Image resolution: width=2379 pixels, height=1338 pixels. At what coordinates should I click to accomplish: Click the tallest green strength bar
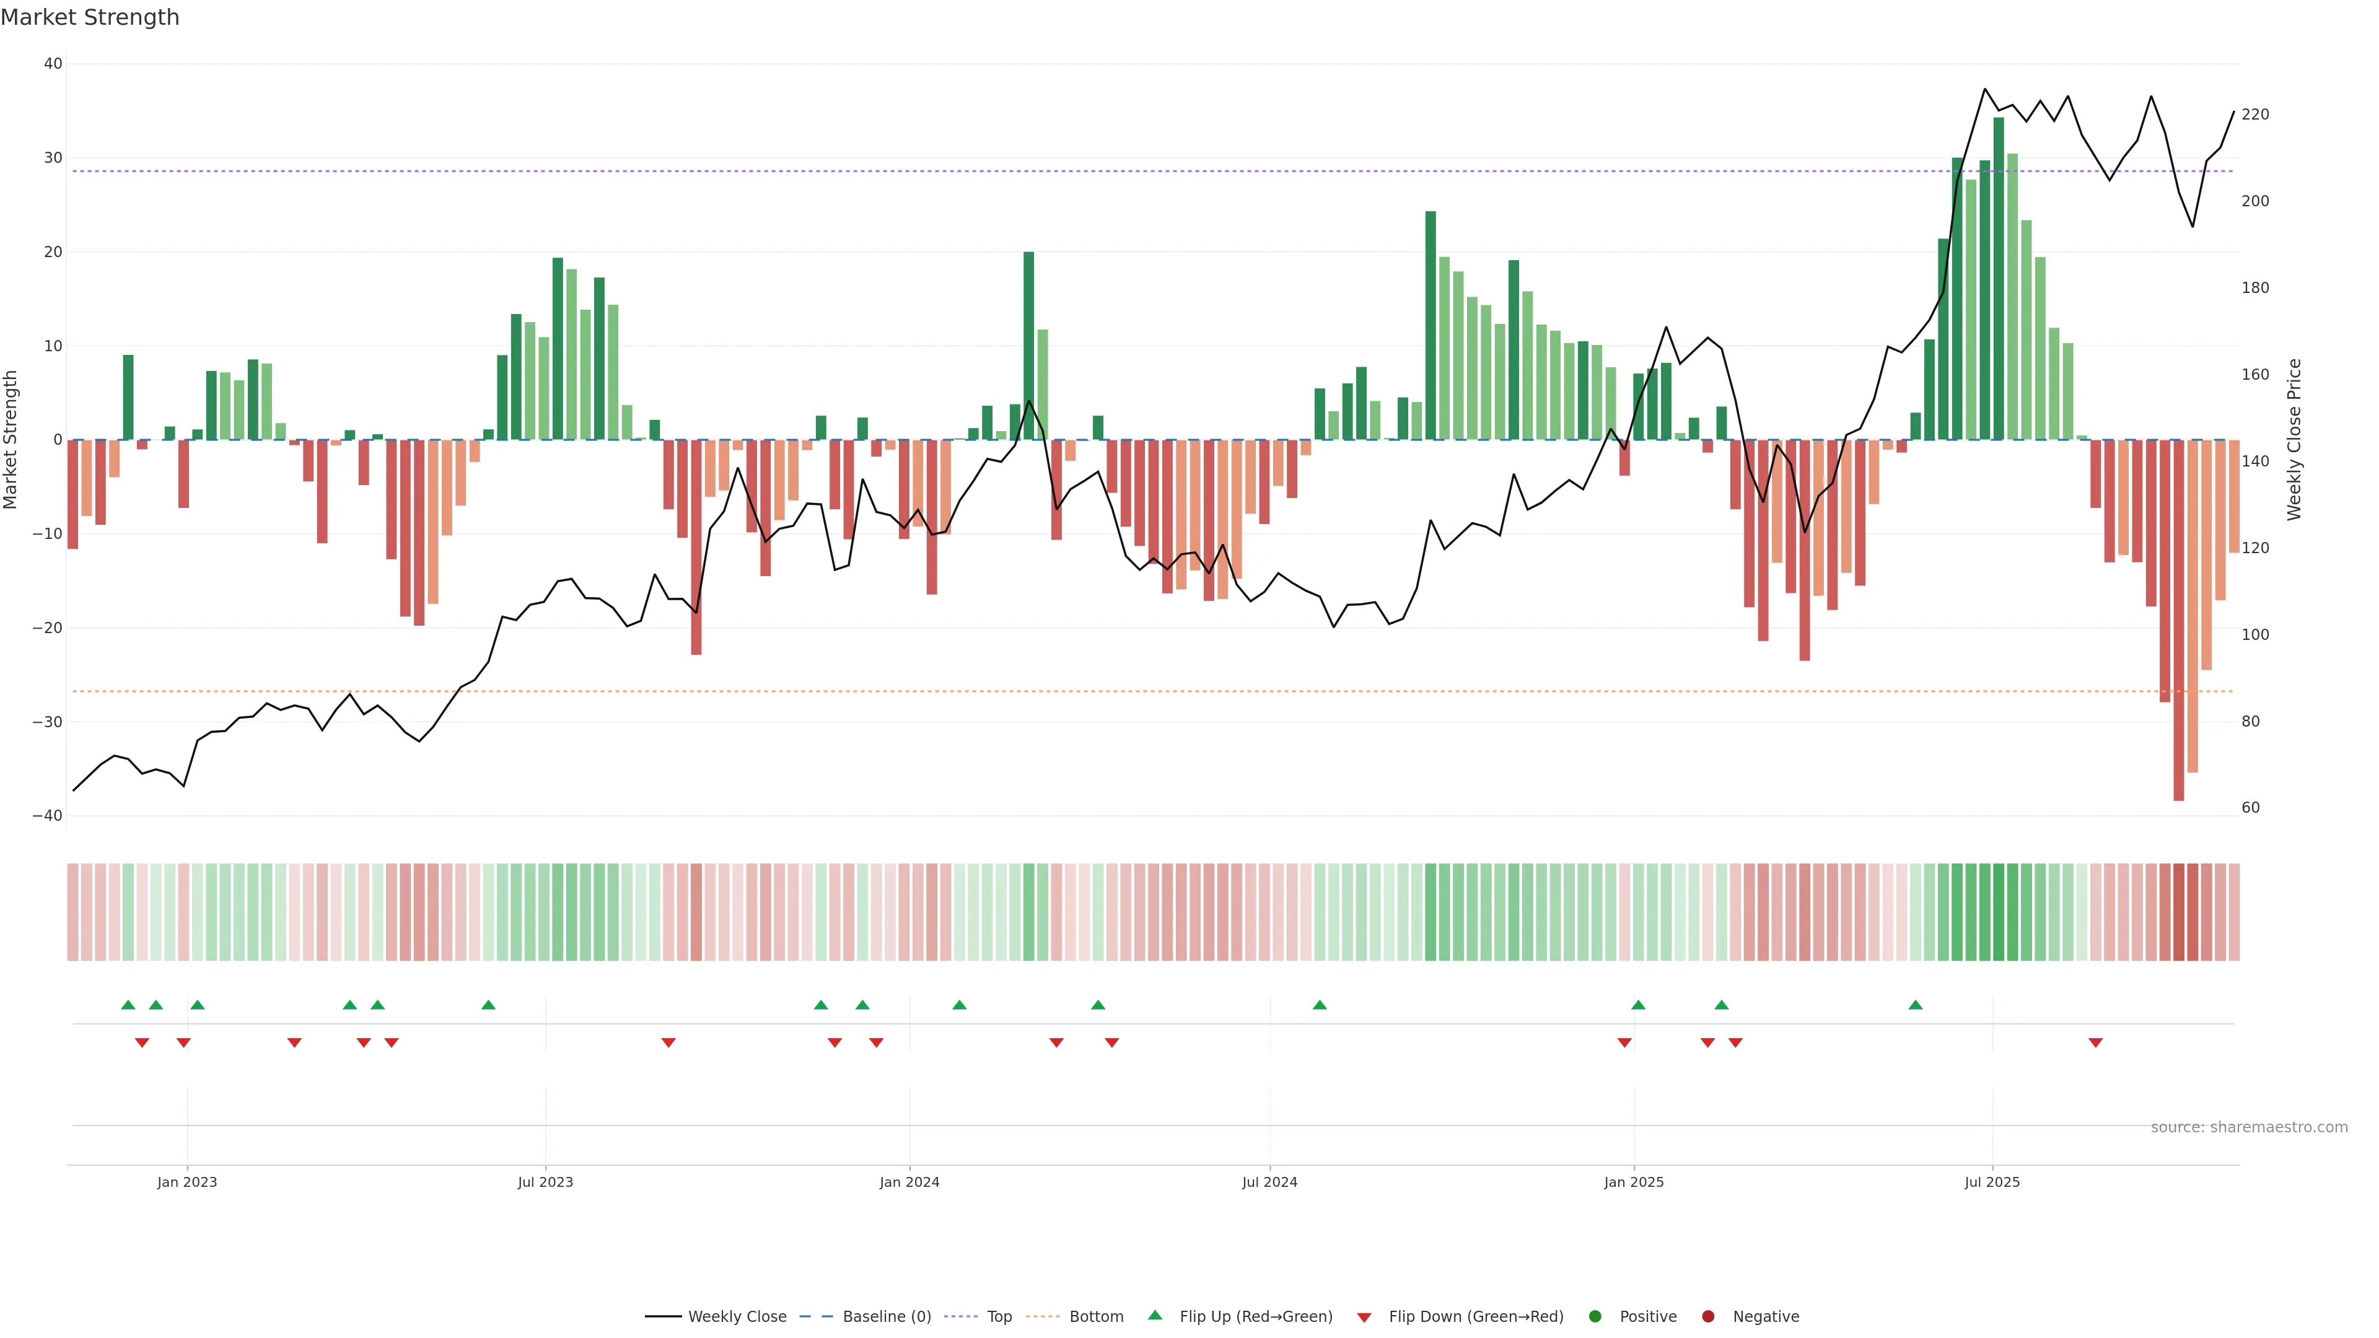coord(1999,277)
